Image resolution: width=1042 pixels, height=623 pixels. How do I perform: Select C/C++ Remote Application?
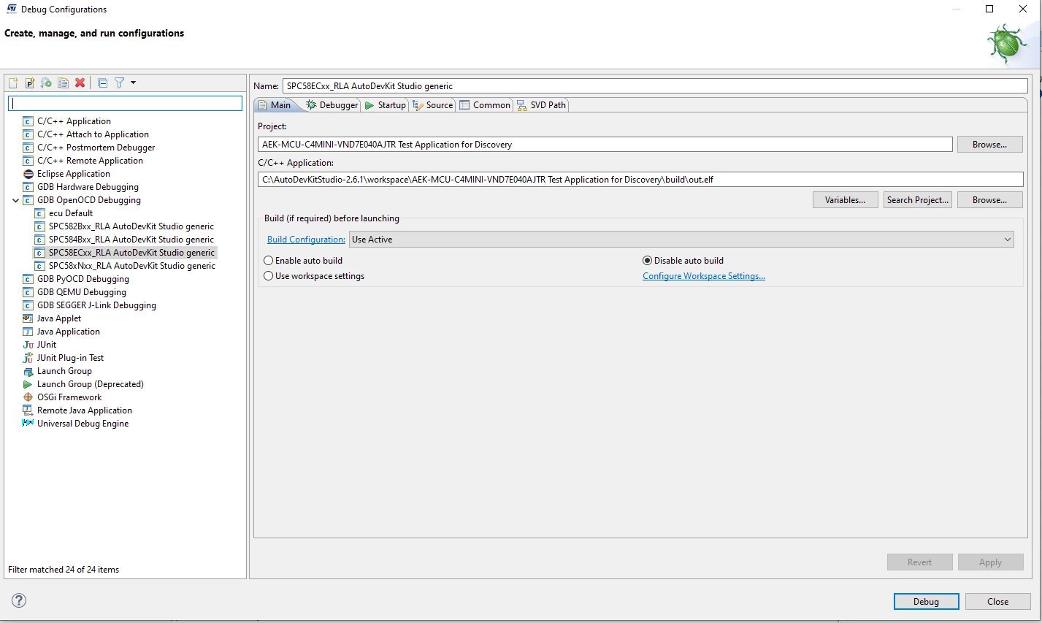pos(90,161)
